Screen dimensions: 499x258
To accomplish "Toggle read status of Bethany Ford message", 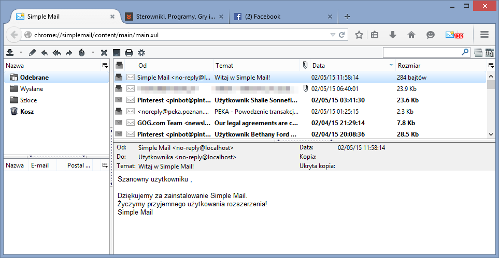I will click(x=119, y=134).
